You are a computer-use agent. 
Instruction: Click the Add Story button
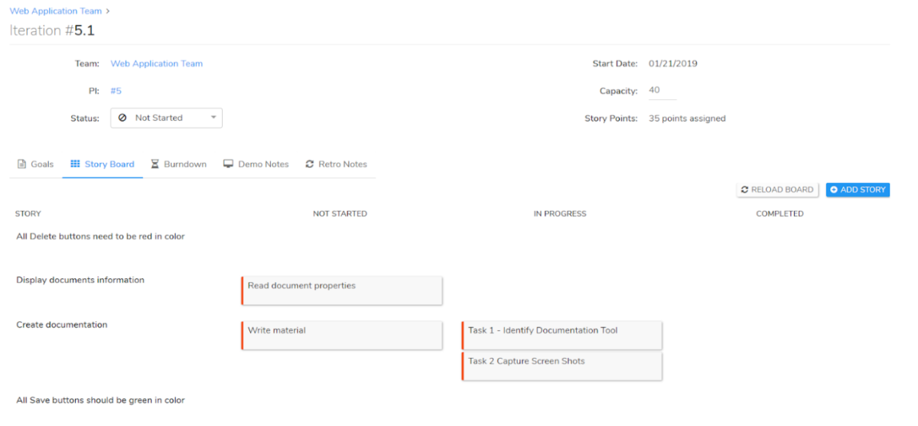pos(858,190)
